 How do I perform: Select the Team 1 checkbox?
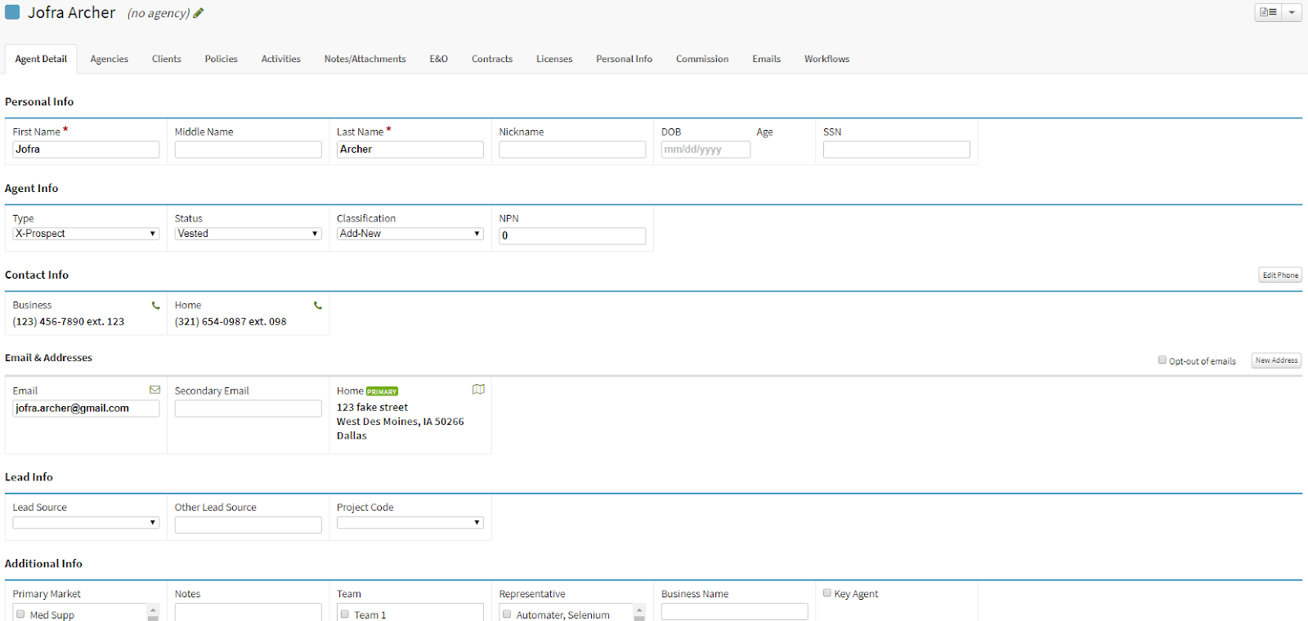[345, 614]
